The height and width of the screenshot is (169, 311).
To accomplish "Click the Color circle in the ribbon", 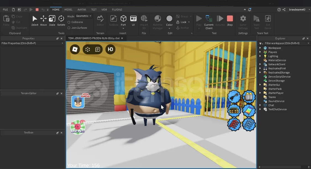I will point(169,19).
